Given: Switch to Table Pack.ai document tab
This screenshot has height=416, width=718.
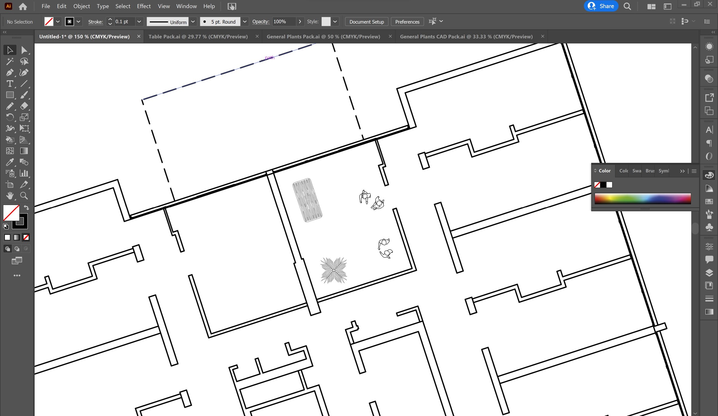Looking at the screenshot, I should [x=198, y=36].
